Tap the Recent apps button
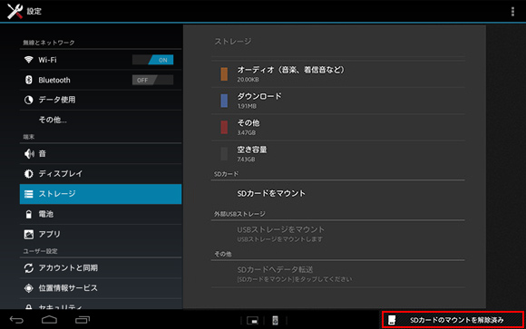Screen dimensions: 526x329 [x=83, y=320]
